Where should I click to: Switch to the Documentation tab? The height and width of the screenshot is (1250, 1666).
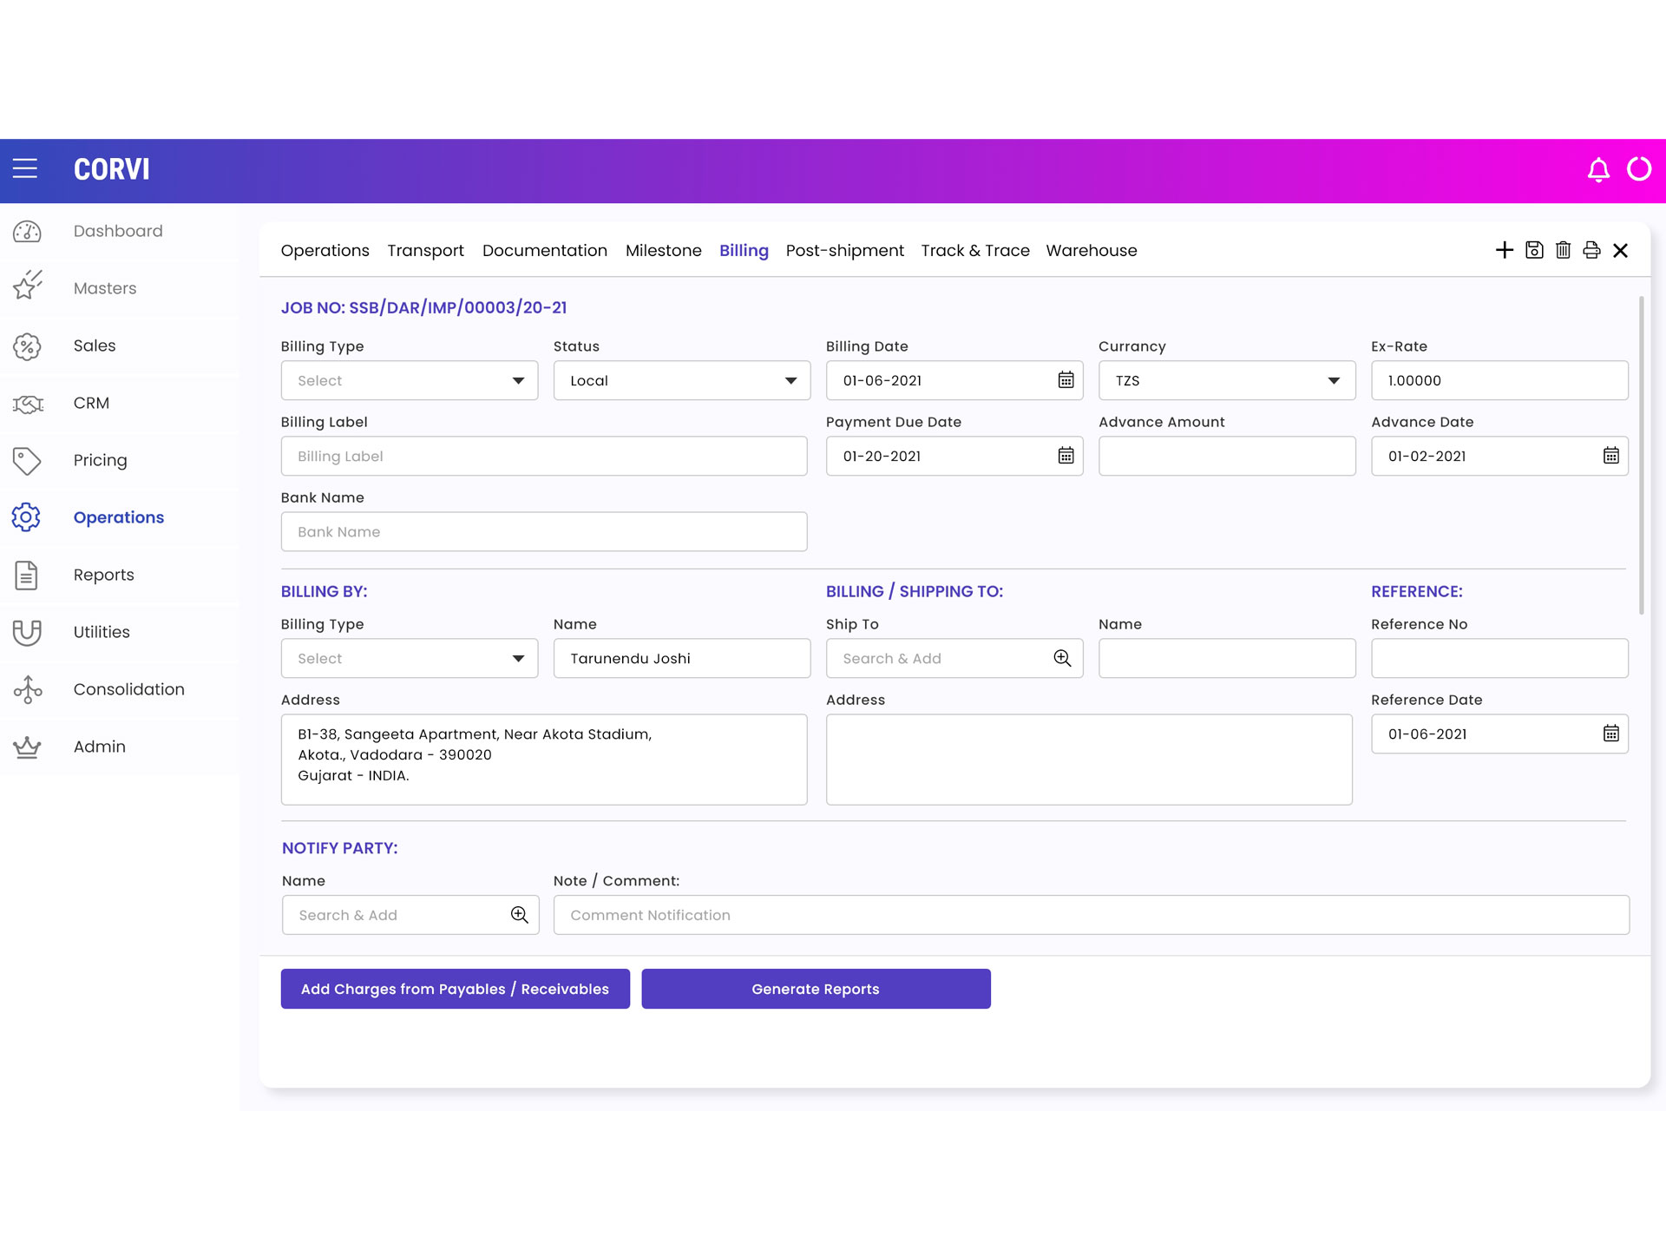click(x=545, y=251)
